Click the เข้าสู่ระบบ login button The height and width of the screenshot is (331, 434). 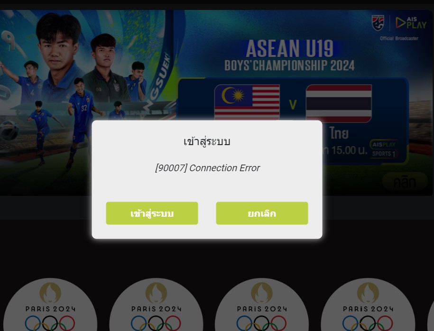click(x=152, y=213)
